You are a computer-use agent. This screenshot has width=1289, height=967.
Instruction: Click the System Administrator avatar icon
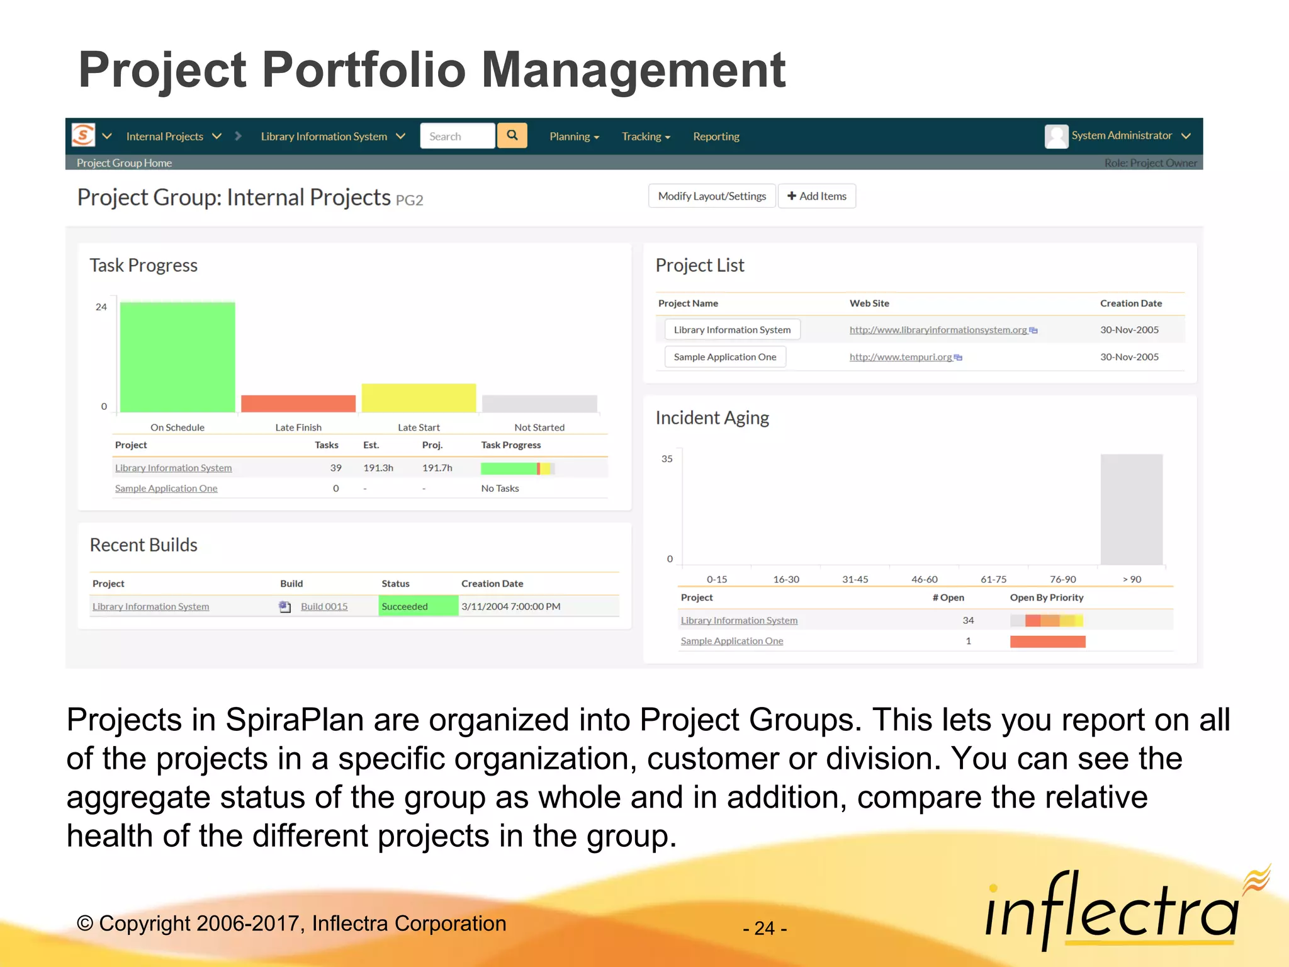(1056, 136)
